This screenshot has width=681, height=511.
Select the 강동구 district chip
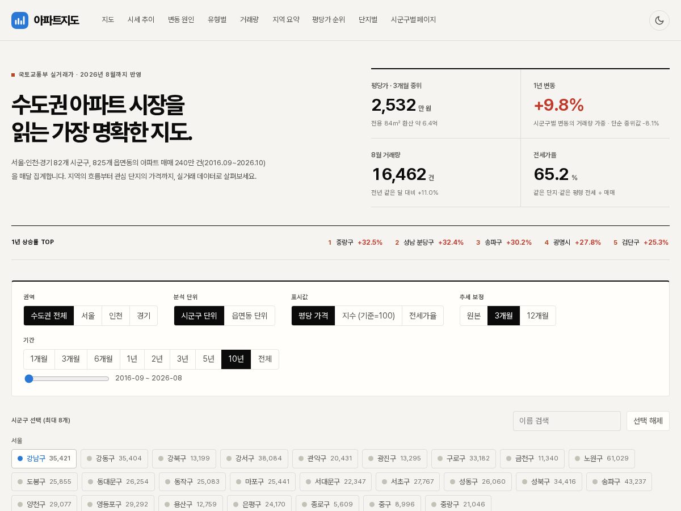(x=115, y=459)
